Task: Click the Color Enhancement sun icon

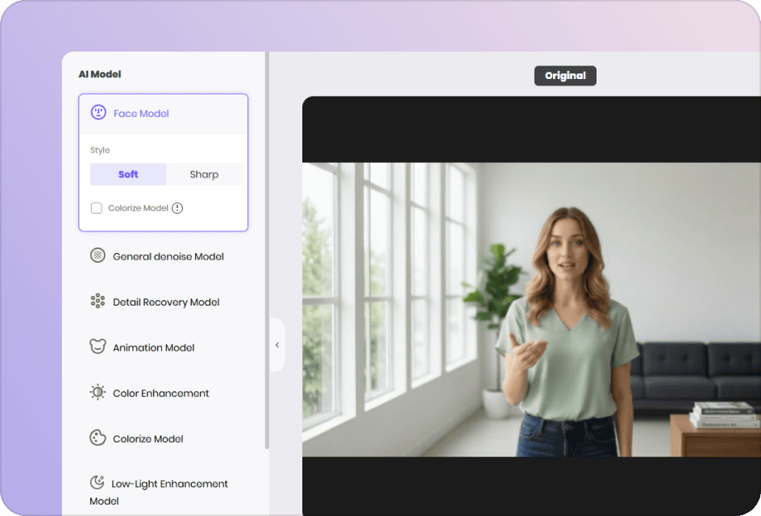Action: point(97,393)
